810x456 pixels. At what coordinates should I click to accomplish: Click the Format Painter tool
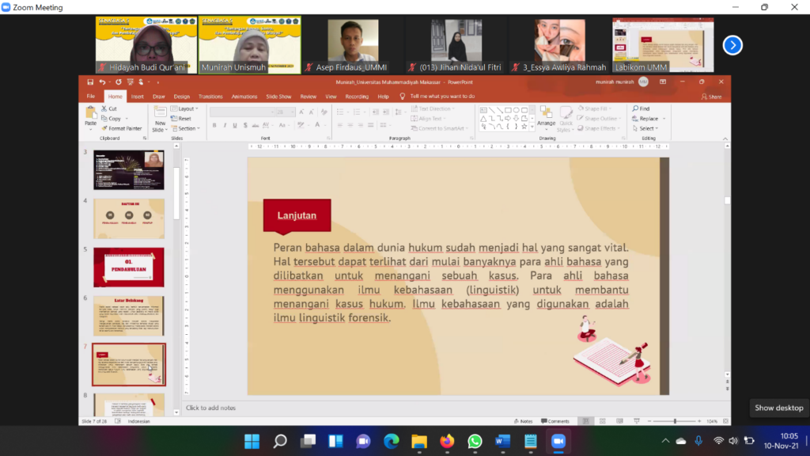(x=121, y=128)
